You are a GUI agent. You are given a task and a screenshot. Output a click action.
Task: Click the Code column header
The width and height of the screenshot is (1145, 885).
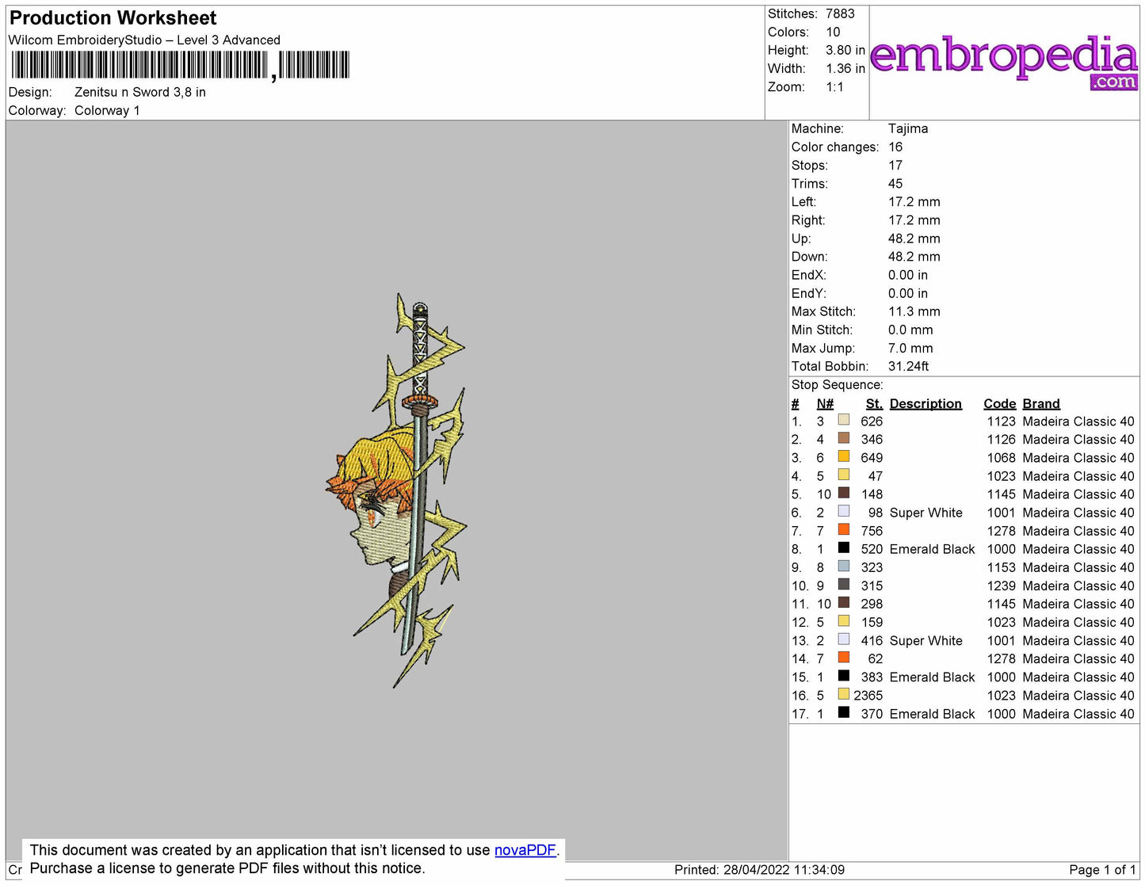pyautogui.click(x=999, y=404)
